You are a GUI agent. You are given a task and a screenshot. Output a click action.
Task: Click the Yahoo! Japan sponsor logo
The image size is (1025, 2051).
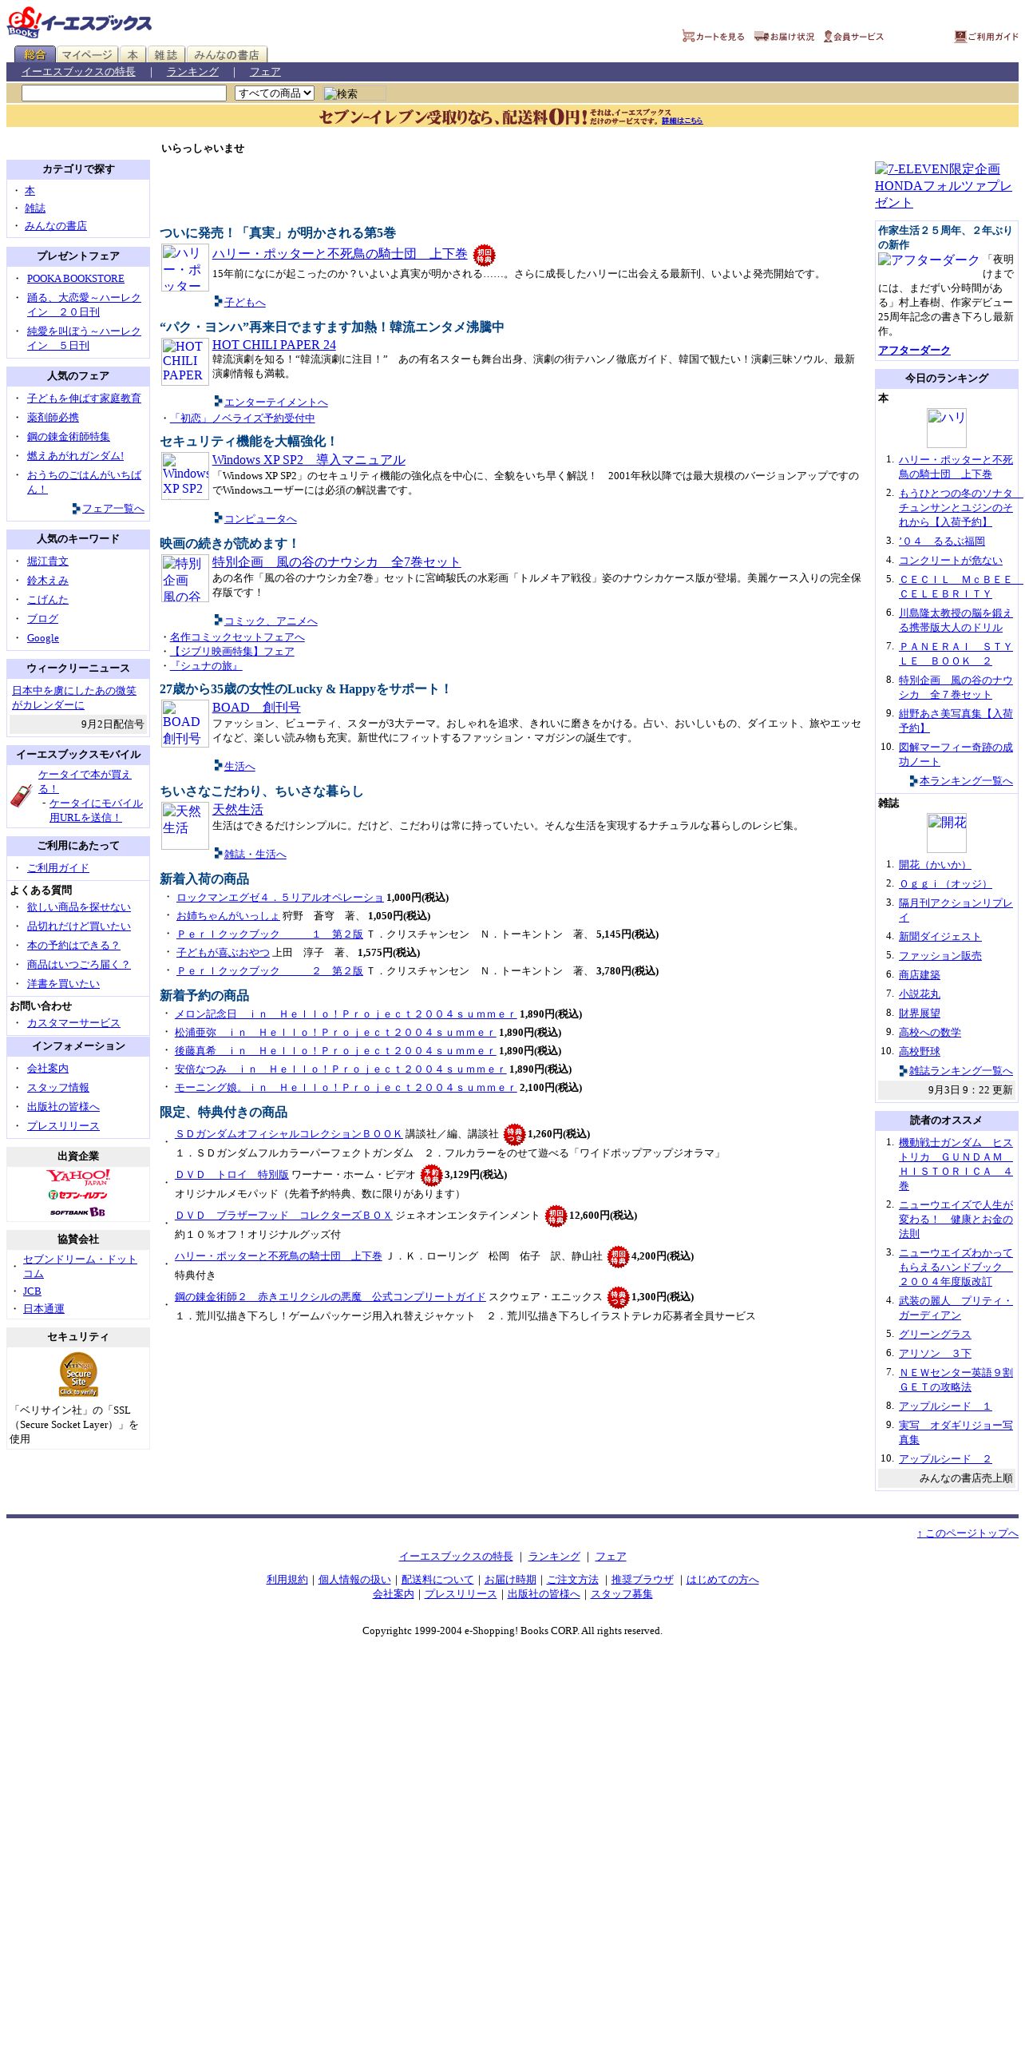[78, 1177]
